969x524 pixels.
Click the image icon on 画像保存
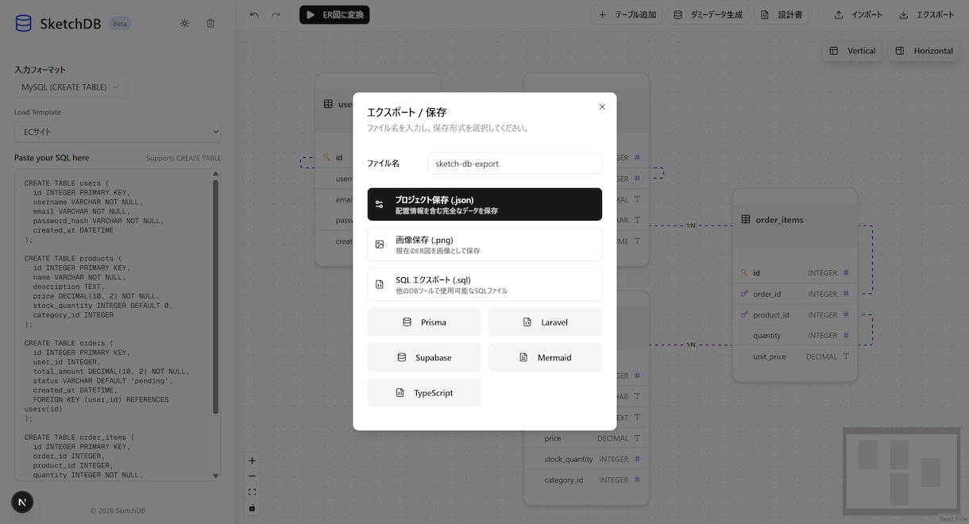[x=380, y=245]
